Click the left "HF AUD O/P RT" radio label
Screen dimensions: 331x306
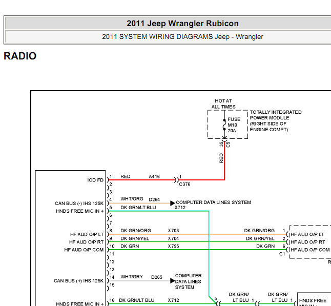click(87, 242)
